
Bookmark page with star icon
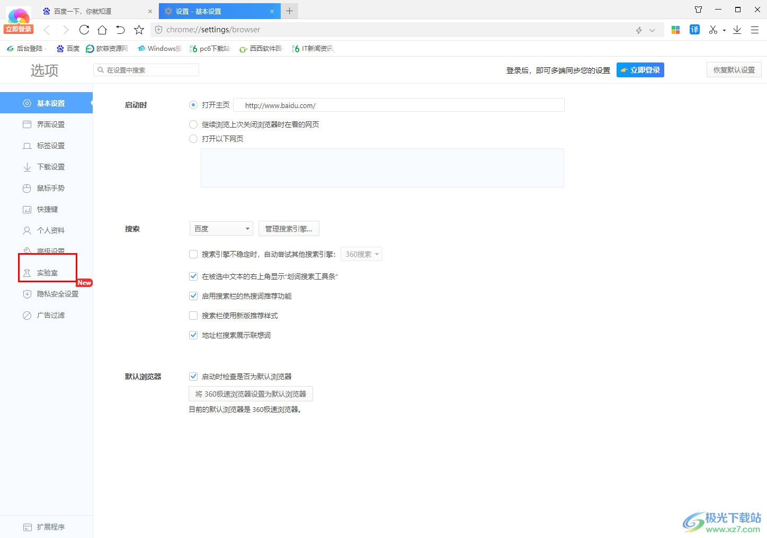tap(139, 30)
